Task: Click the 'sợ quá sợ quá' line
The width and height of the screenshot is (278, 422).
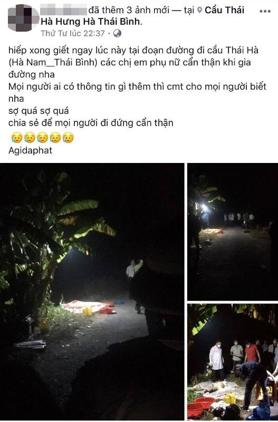Action: (x=39, y=111)
